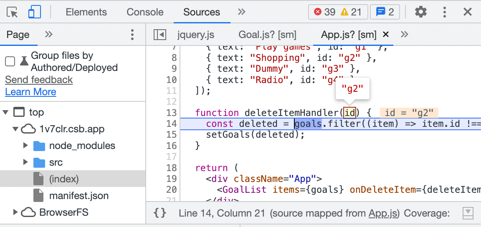This screenshot has height=227, width=481.
Task: Close the App.js? [sm] tab
Action: (x=386, y=35)
